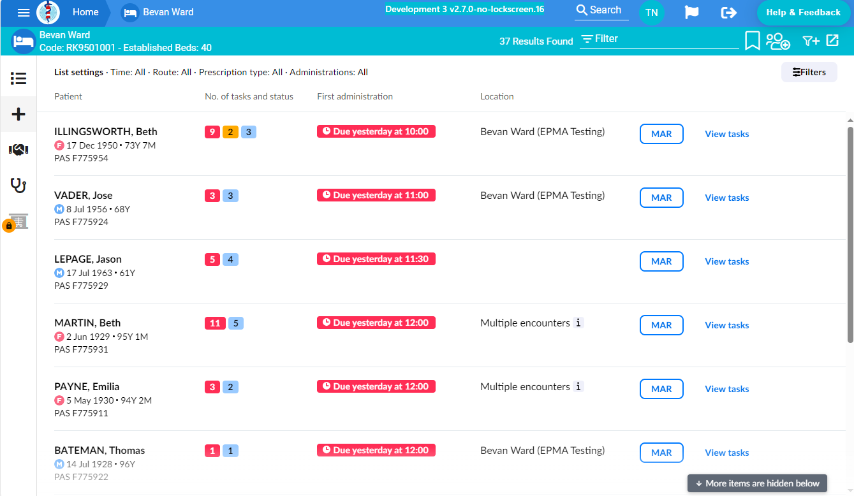Image resolution: width=854 pixels, height=496 pixels.
Task: View tasks for PAYNE, Emilia
Action: (x=726, y=389)
